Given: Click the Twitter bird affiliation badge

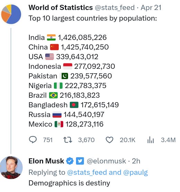Looking at the screenshot, I should [x=80, y=161].
